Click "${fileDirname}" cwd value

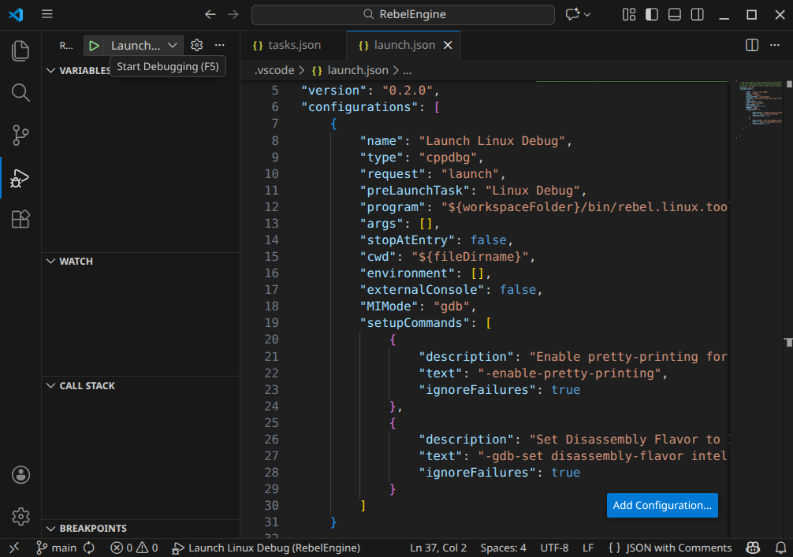click(470, 257)
